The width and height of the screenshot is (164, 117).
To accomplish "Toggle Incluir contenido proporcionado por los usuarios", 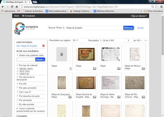I will pyautogui.click(x=17, y=108).
